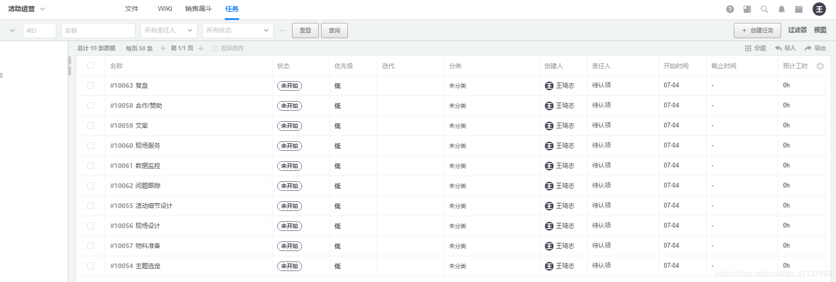Click priority 低 for #10056 现场设计
The image size is (836, 282).
coord(337,226)
